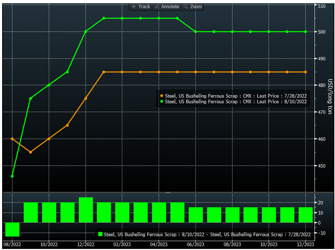Click the tallest green bar at 12/2022
The image size is (335, 250).
pos(86,210)
